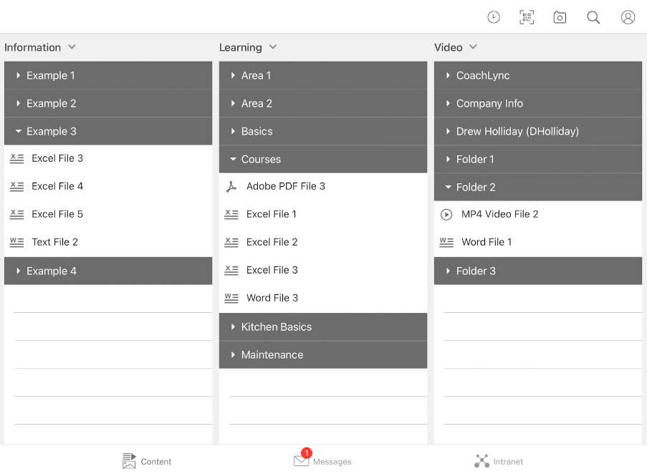
Task: Open search with the magnifier icon
Action: [x=593, y=17]
